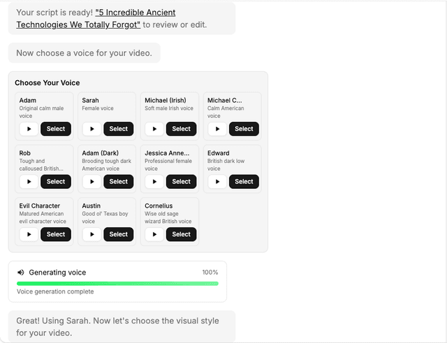Select the Michael (Irish) voice
This screenshot has height=343, width=447.
[182, 129]
